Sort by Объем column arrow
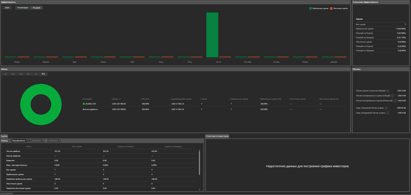The image size is (411, 195). (x=120, y=99)
